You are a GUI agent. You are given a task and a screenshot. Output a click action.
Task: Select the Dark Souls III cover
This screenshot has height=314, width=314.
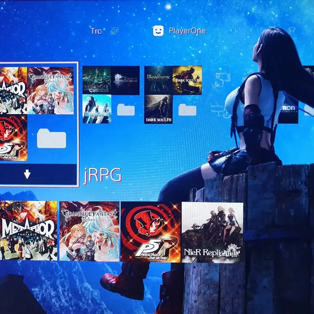(187, 80)
